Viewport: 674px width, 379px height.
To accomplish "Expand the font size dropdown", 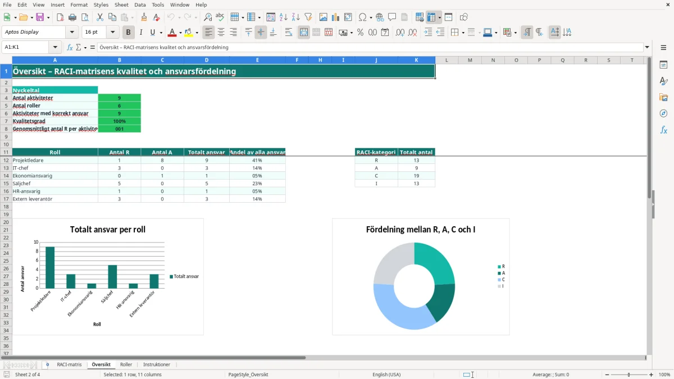I will click(x=113, y=33).
